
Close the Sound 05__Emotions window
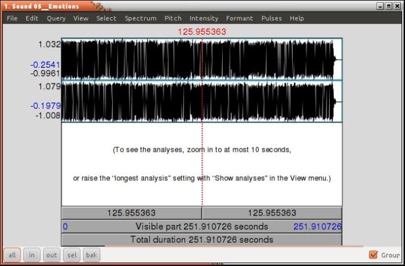(397, 6)
